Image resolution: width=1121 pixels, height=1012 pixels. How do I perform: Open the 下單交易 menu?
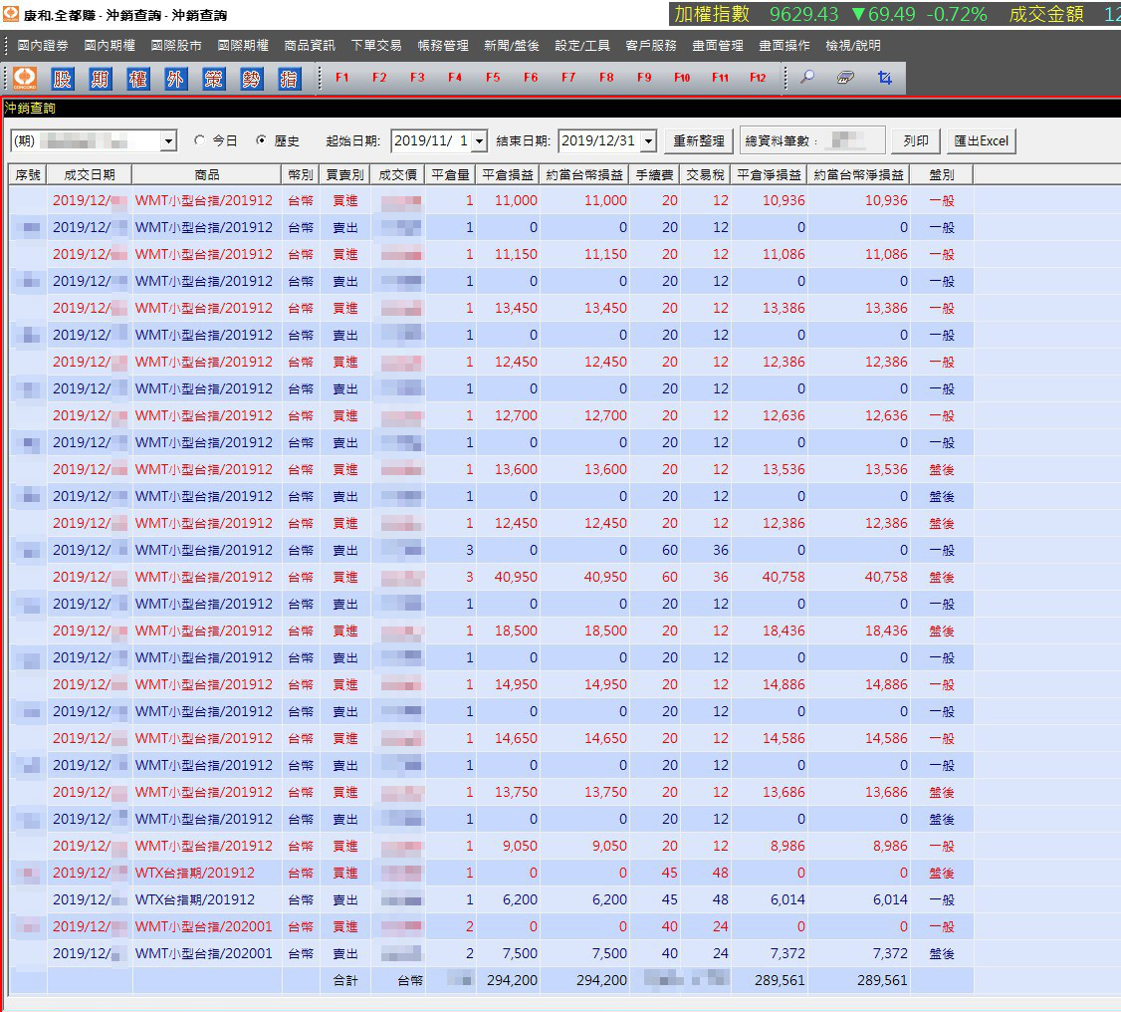click(x=376, y=45)
